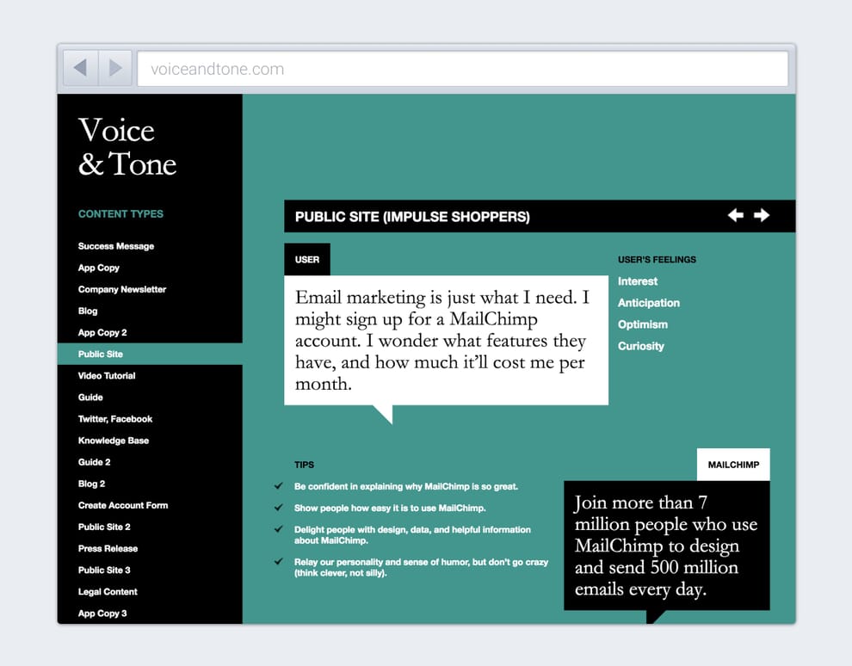Image resolution: width=852 pixels, height=666 pixels.
Task: Click the CONTENT TYPES heading
Action: (x=120, y=214)
